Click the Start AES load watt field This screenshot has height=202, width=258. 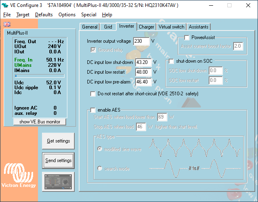pyautogui.click(x=162, y=117)
